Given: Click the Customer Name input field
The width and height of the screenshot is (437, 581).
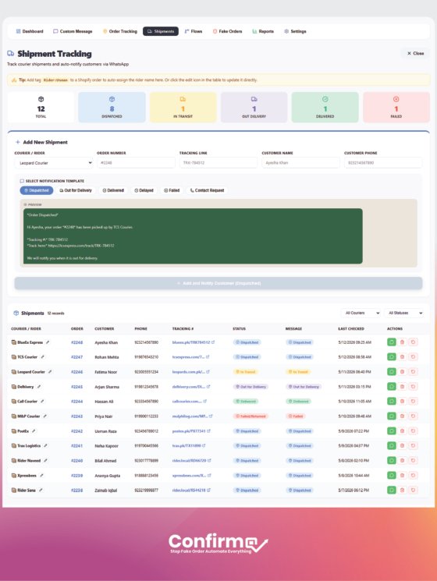Looking at the screenshot, I should 300,163.
